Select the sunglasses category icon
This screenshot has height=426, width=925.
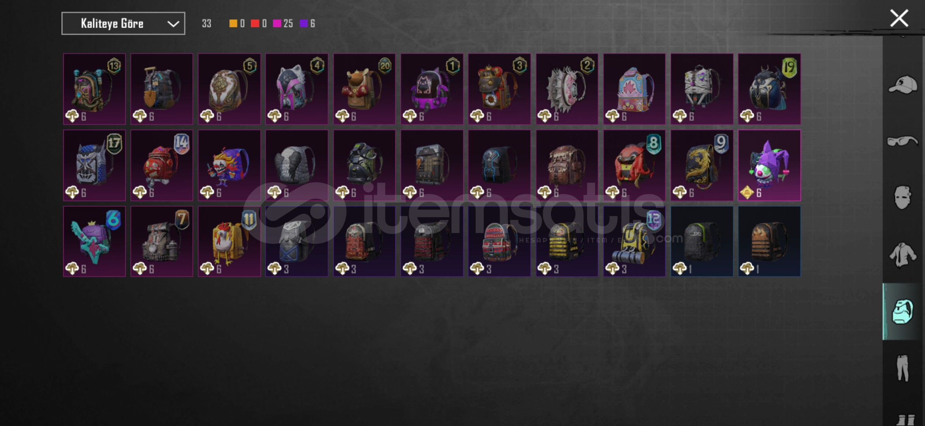(903, 141)
